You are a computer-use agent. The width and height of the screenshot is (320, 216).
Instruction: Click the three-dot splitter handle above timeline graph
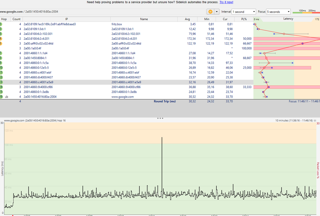click(x=160, y=118)
